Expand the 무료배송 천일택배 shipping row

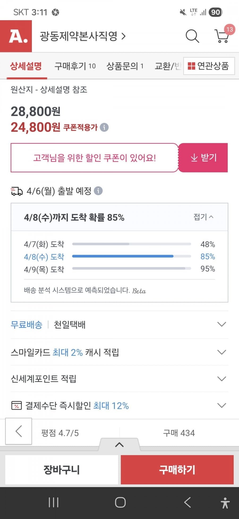click(221, 324)
